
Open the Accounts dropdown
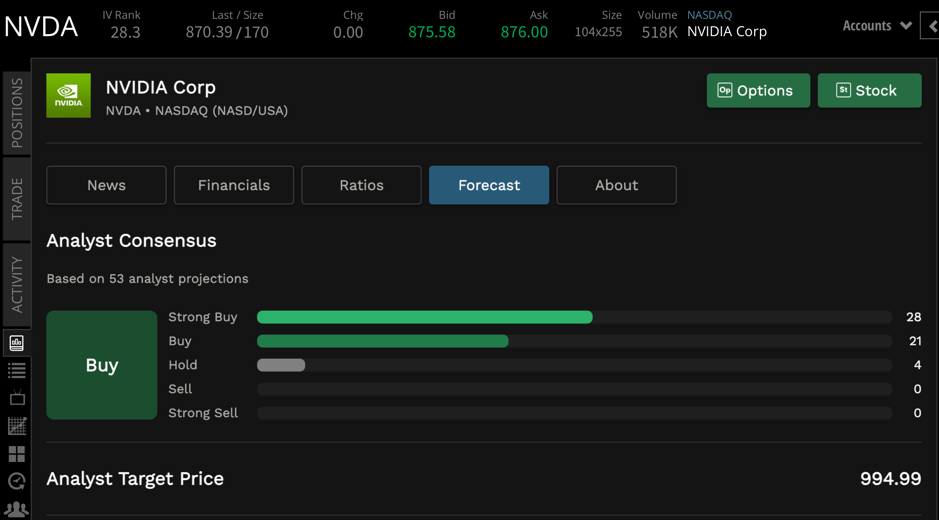pos(877,25)
